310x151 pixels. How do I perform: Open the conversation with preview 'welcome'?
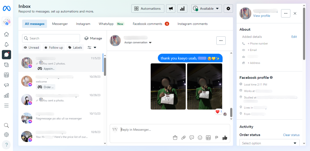pyautogui.click(x=61, y=81)
